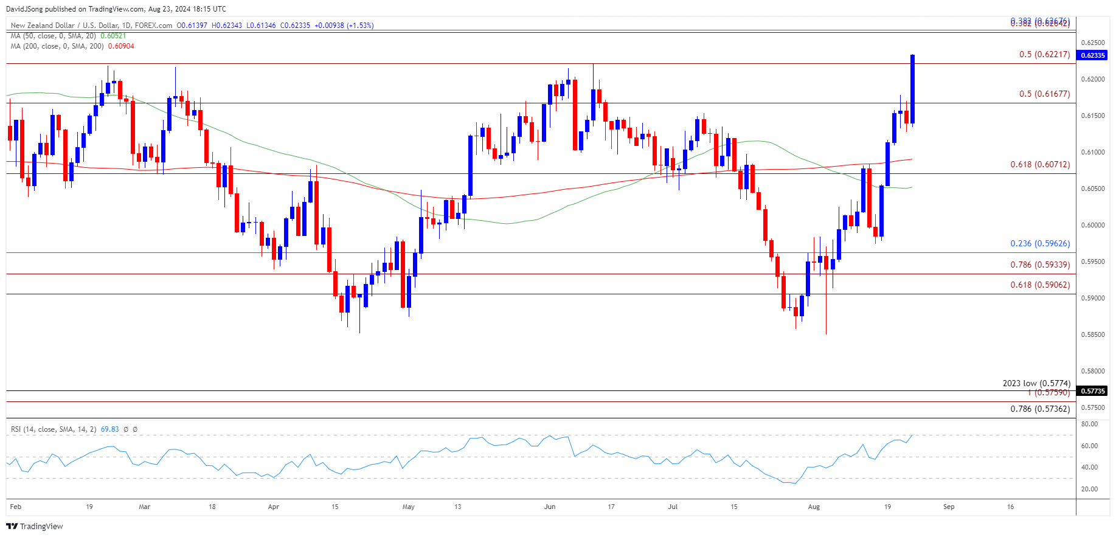Click the RSI axis label 40.00
1116x537 pixels.
[1089, 468]
